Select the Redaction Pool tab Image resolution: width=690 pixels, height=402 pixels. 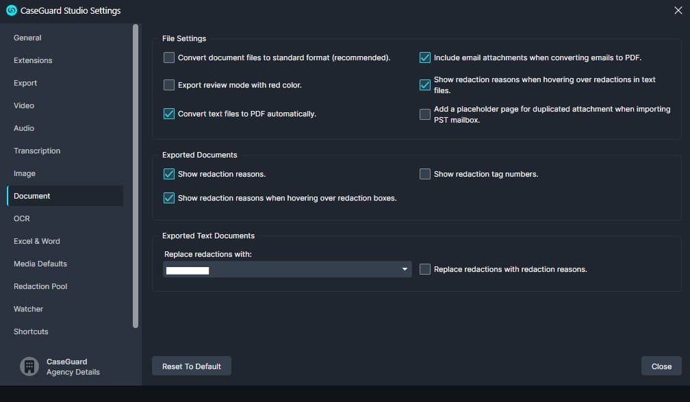pyautogui.click(x=40, y=286)
